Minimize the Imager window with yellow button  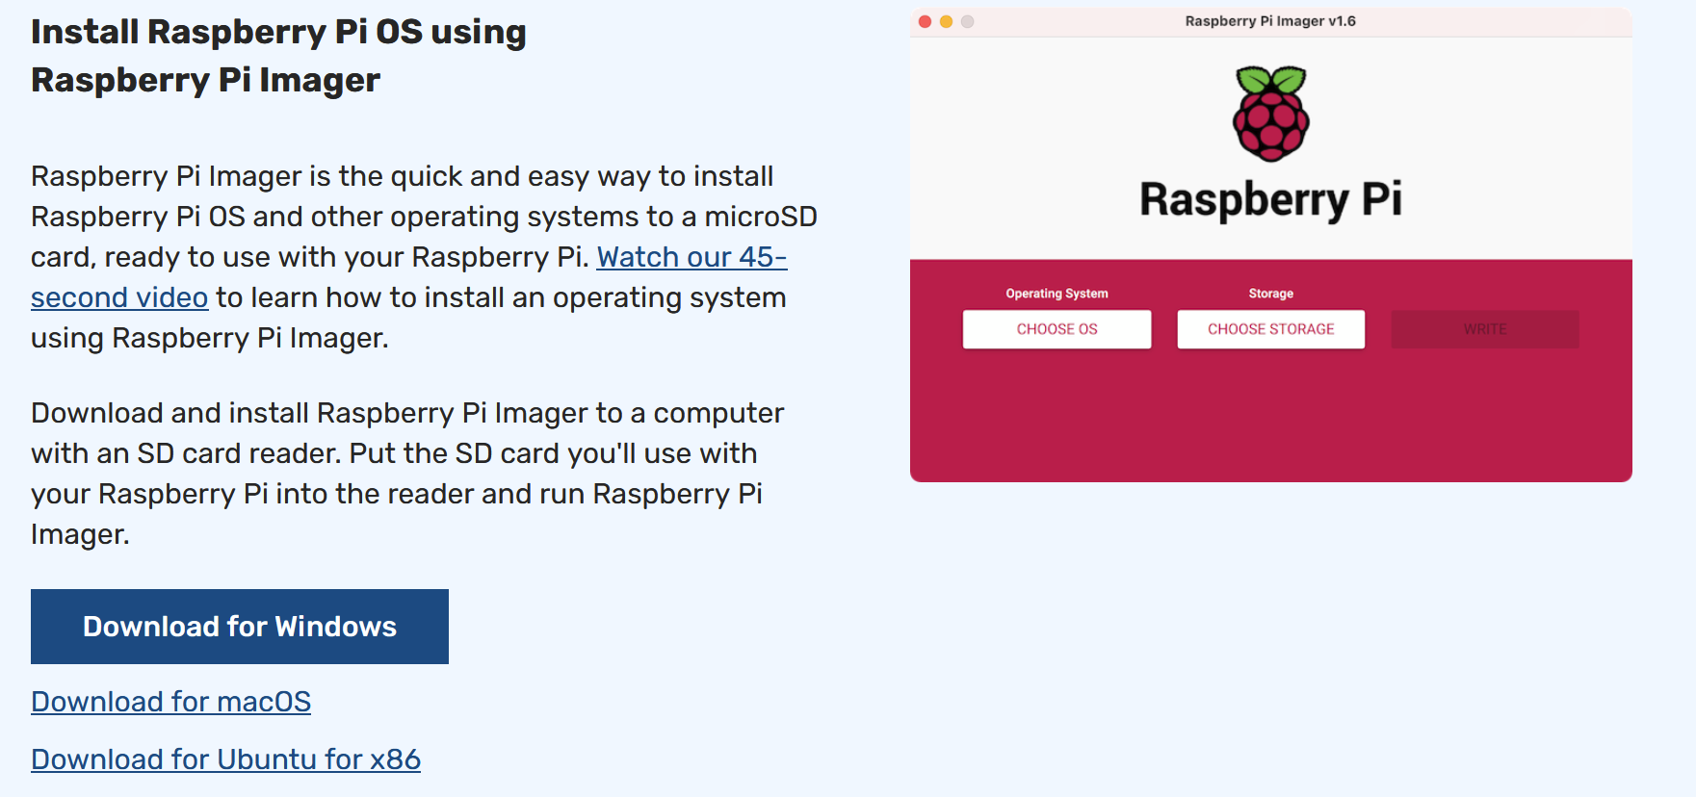tap(946, 21)
